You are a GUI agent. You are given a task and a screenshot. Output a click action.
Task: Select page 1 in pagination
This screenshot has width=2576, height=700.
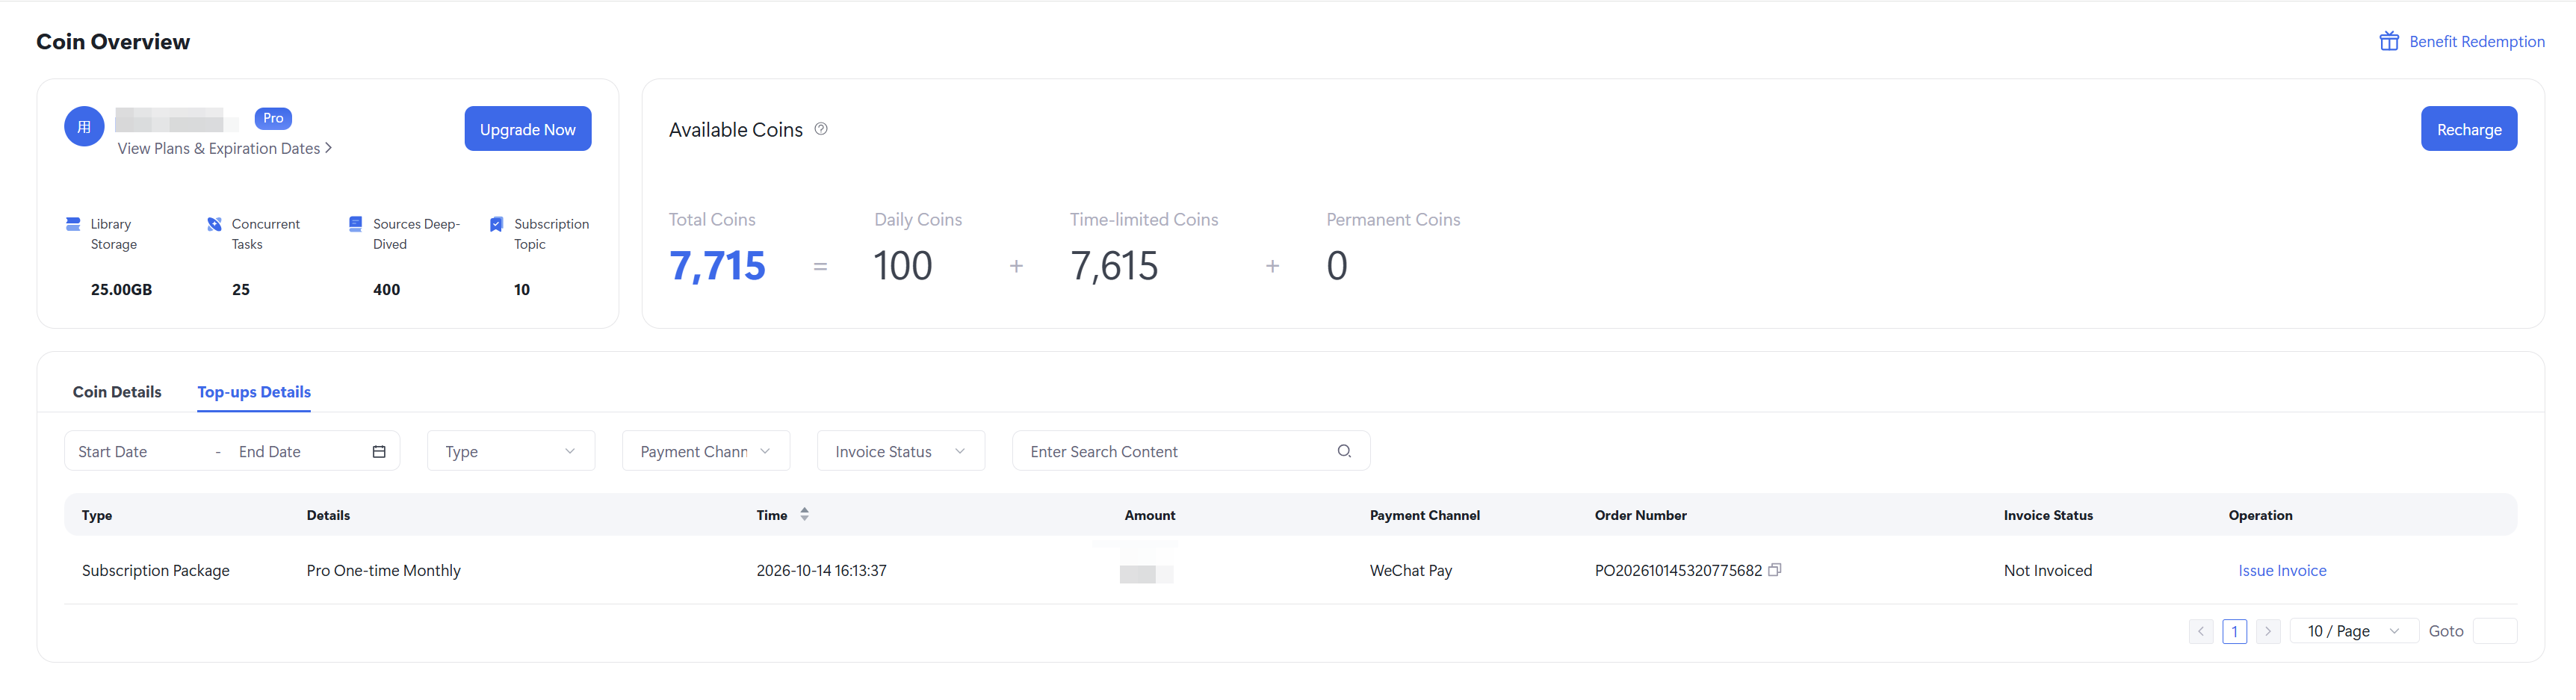pos(2234,631)
